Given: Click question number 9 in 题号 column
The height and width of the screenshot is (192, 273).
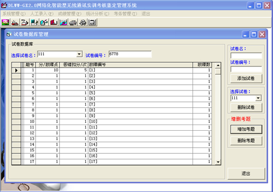Looking at the screenshot, I should pos(30,116).
